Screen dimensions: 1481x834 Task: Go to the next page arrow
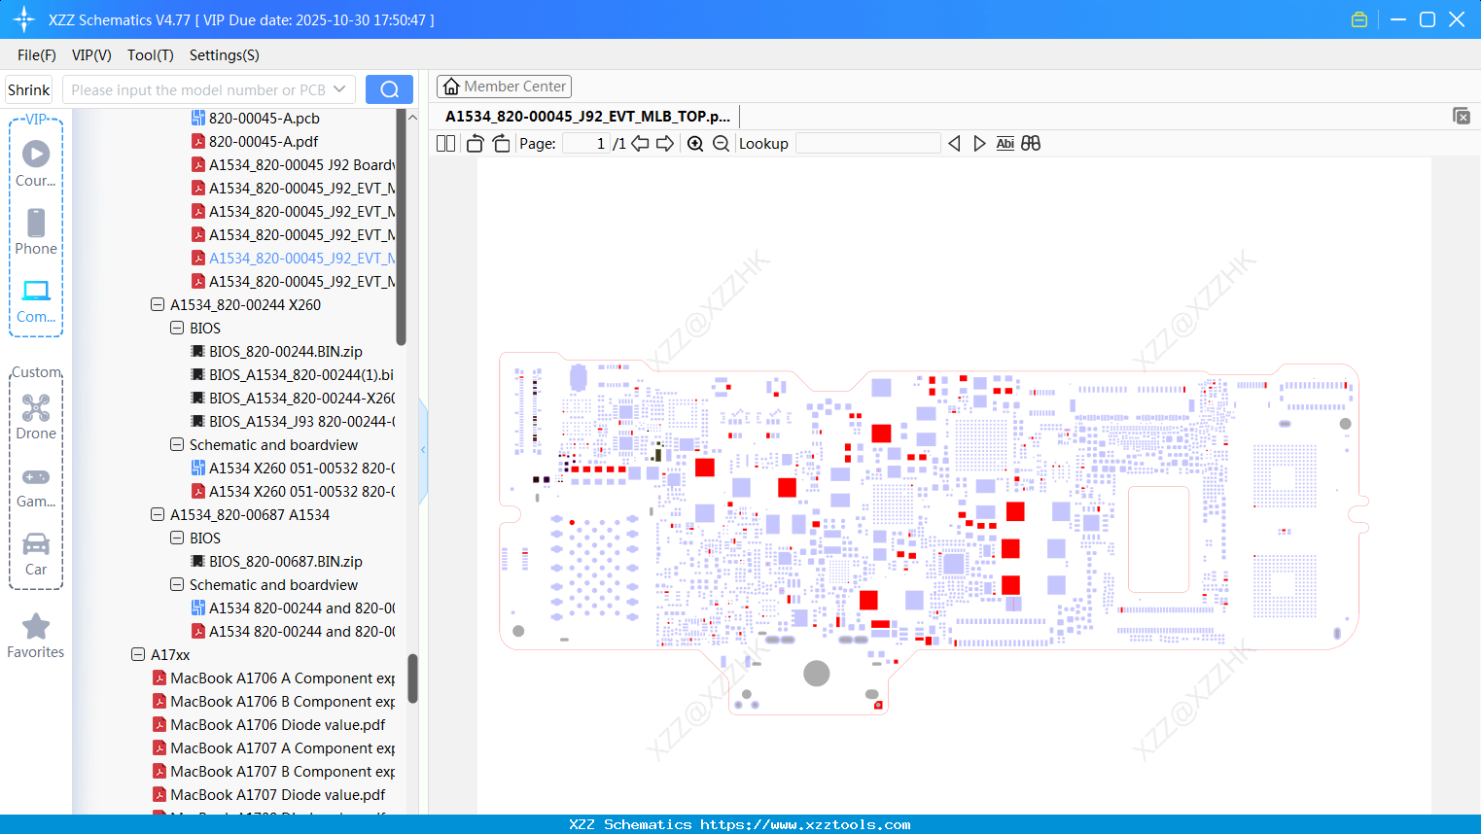click(x=665, y=144)
